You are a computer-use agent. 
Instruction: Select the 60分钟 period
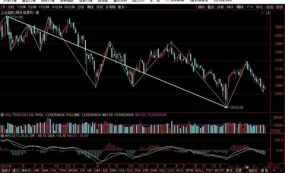(x=70, y=7)
